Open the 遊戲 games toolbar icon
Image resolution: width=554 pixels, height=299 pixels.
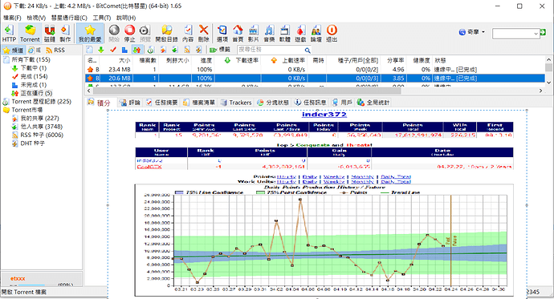[x=300, y=34]
